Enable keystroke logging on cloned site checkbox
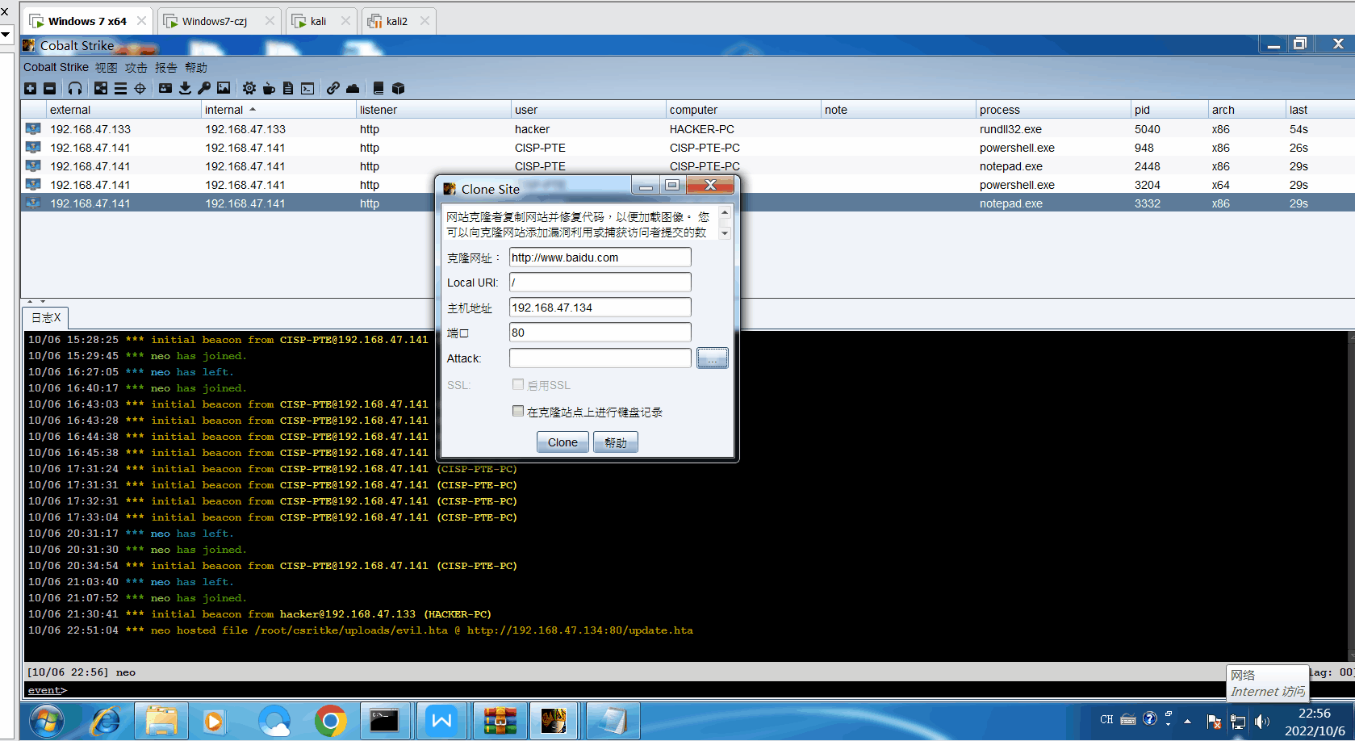 518,411
